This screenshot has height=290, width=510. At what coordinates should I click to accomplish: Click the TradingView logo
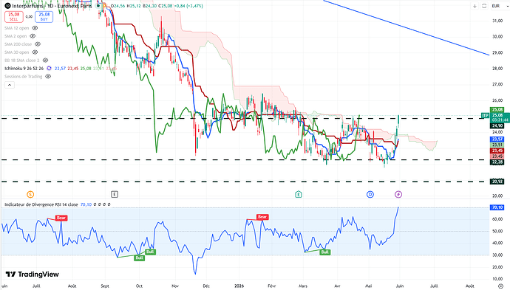click(33, 275)
